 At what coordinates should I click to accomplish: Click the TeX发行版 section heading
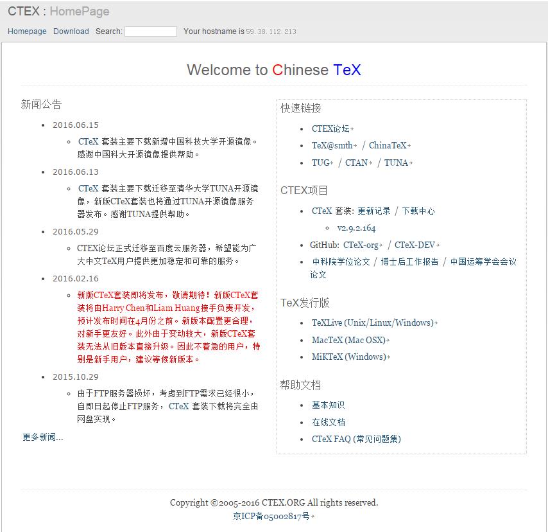tap(305, 303)
